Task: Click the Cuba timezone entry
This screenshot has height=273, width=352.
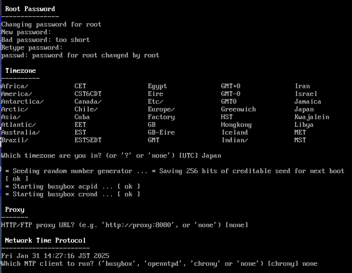Action: tap(82, 117)
